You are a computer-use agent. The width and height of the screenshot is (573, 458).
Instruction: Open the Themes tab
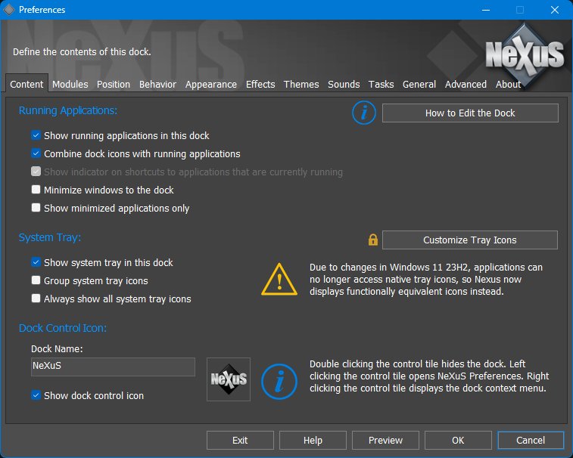(301, 84)
